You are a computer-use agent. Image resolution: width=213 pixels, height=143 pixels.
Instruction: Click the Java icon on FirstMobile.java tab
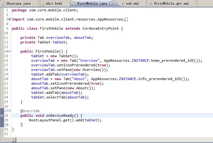pos(75,4)
